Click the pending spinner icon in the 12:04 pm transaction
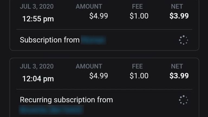This screenshot has width=208, height=117. coord(183,100)
